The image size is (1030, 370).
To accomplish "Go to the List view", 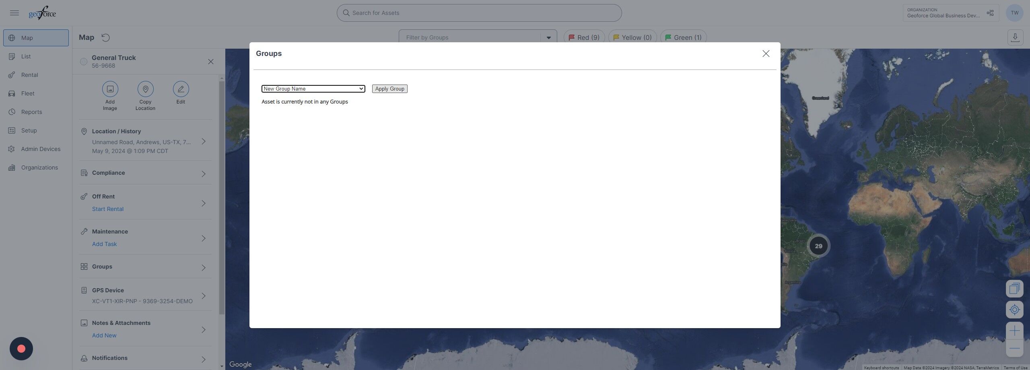I will coord(36,56).
